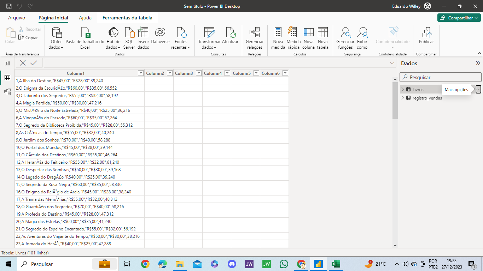Screen dimensions: 483x271
Task: Open Discord from taskbar
Action: [x=232, y=264]
